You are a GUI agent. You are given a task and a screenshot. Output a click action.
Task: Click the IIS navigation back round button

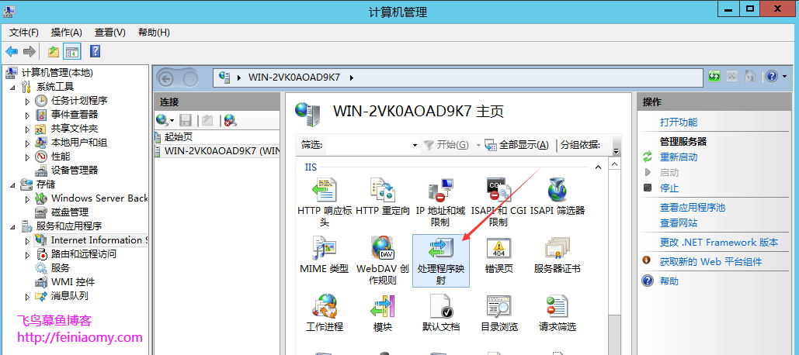click(166, 79)
